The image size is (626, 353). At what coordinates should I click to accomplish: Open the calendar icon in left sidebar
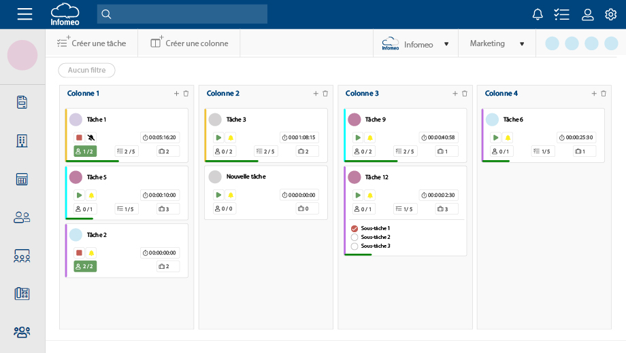pyautogui.click(x=22, y=179)
